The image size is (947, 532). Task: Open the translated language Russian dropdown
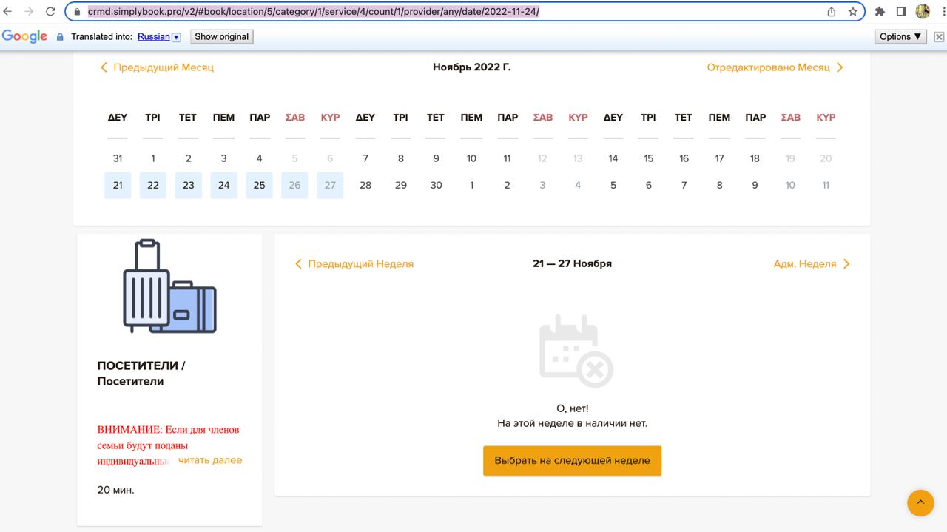(176, 37)
